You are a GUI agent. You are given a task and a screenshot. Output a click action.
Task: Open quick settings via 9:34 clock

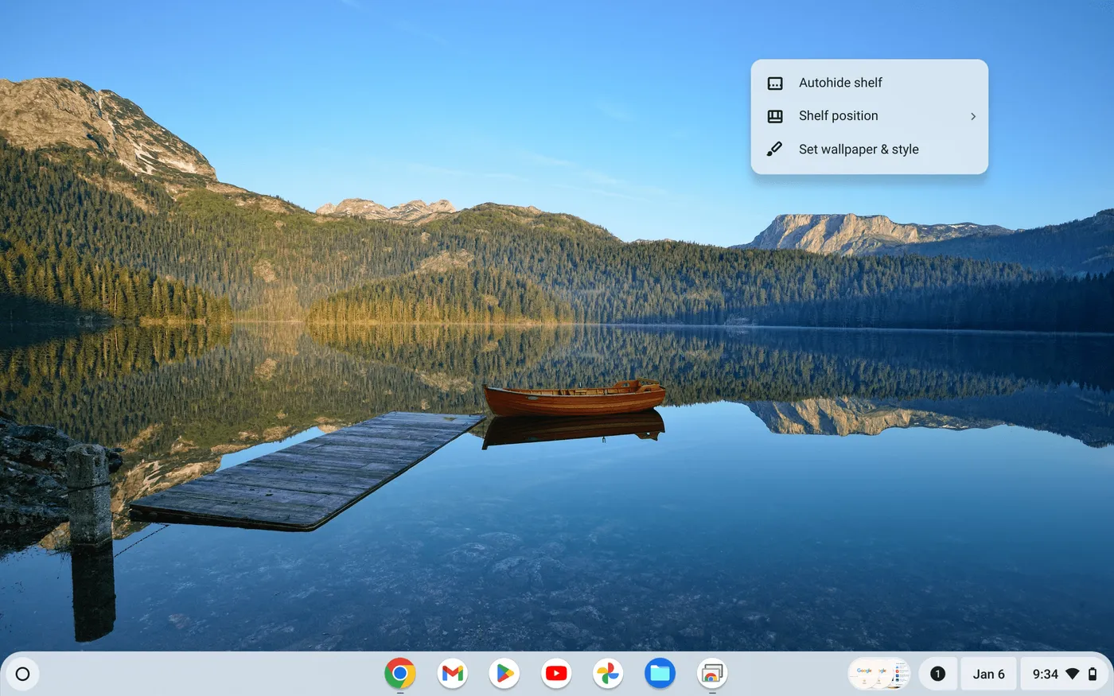click(x=1065, y=674)
